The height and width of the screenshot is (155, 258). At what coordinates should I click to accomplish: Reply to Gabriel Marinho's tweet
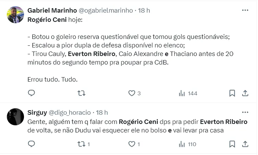click(x=31, y=93)
